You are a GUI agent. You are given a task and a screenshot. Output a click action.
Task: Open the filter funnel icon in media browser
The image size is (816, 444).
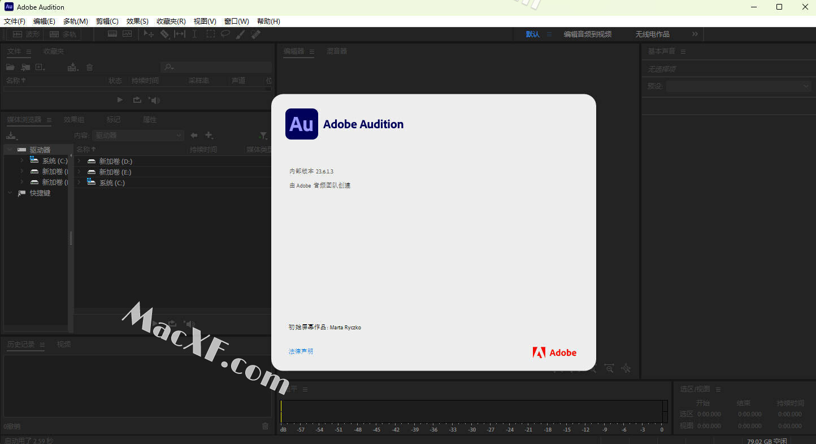point(263,136)
